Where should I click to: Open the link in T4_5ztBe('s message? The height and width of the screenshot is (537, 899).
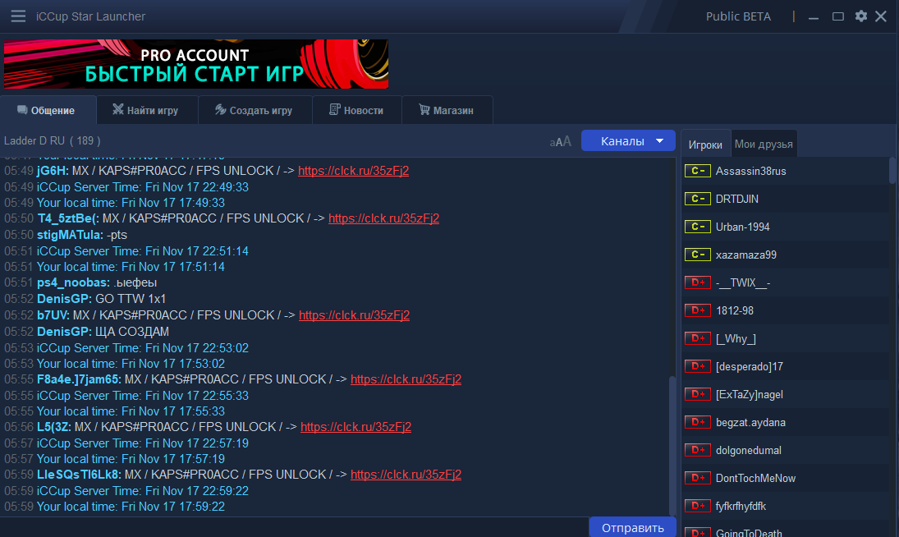coord(383,218)
